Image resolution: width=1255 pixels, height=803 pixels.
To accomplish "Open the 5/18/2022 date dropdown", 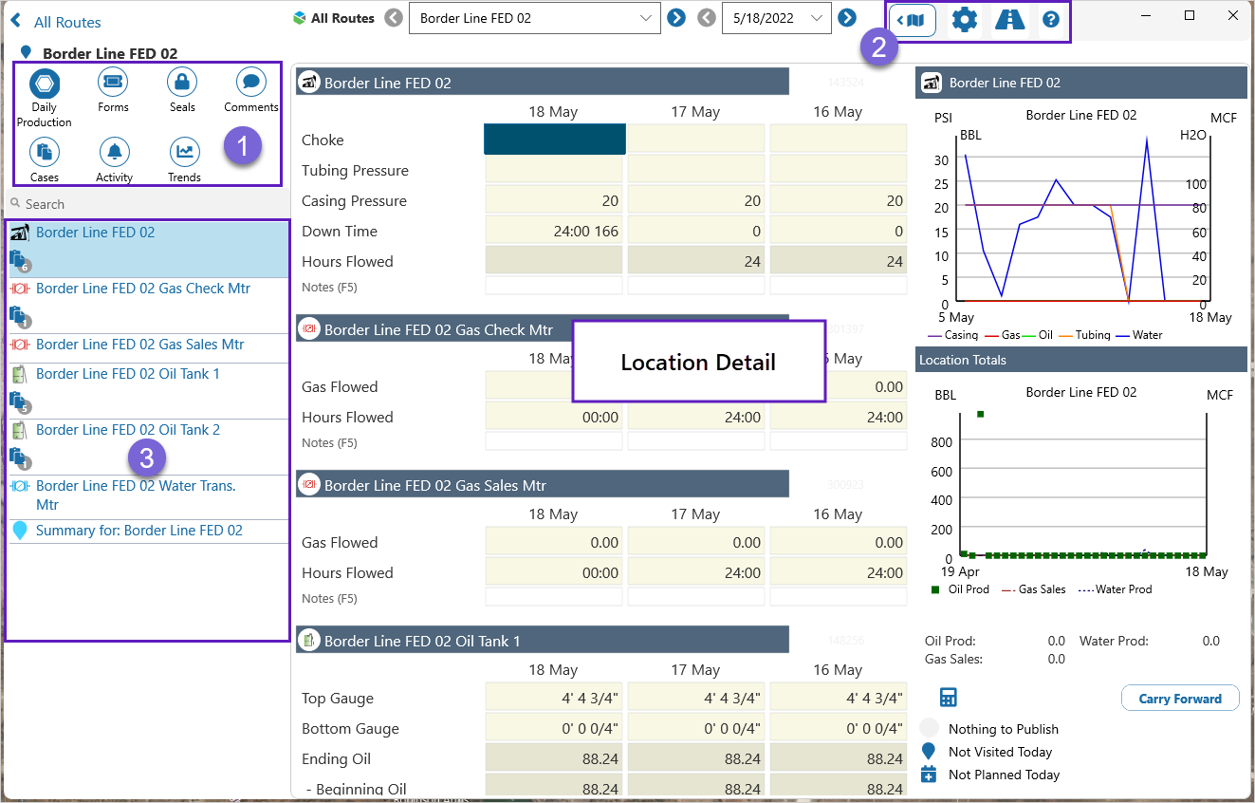I will point(816,18).
